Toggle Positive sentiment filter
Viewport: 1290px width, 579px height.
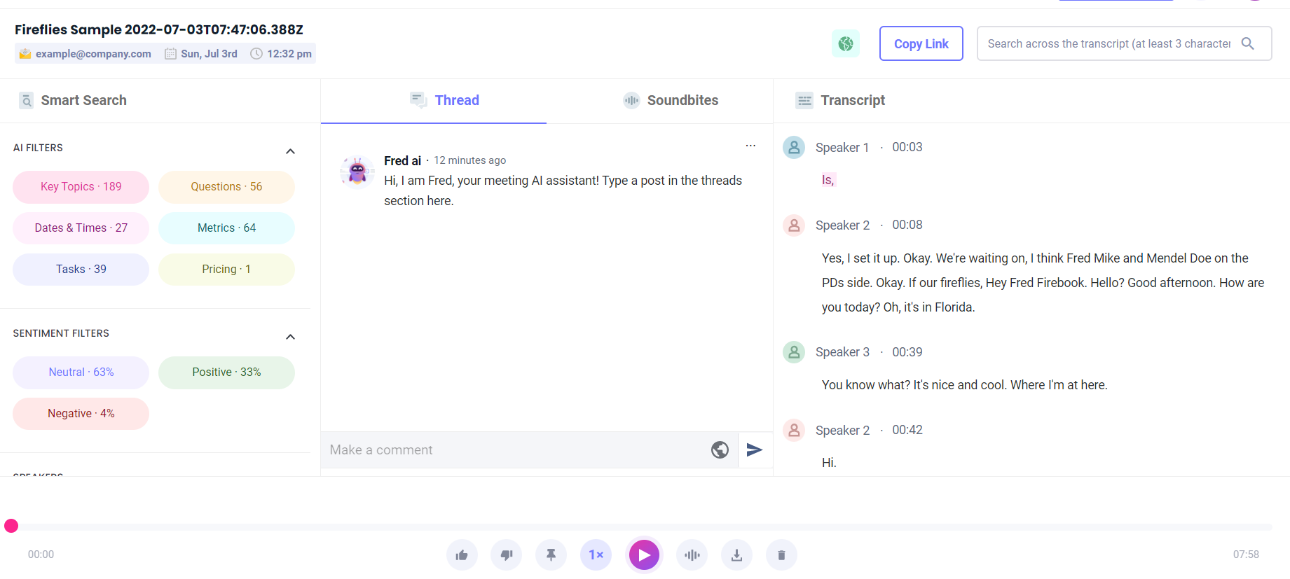point(226,372)
